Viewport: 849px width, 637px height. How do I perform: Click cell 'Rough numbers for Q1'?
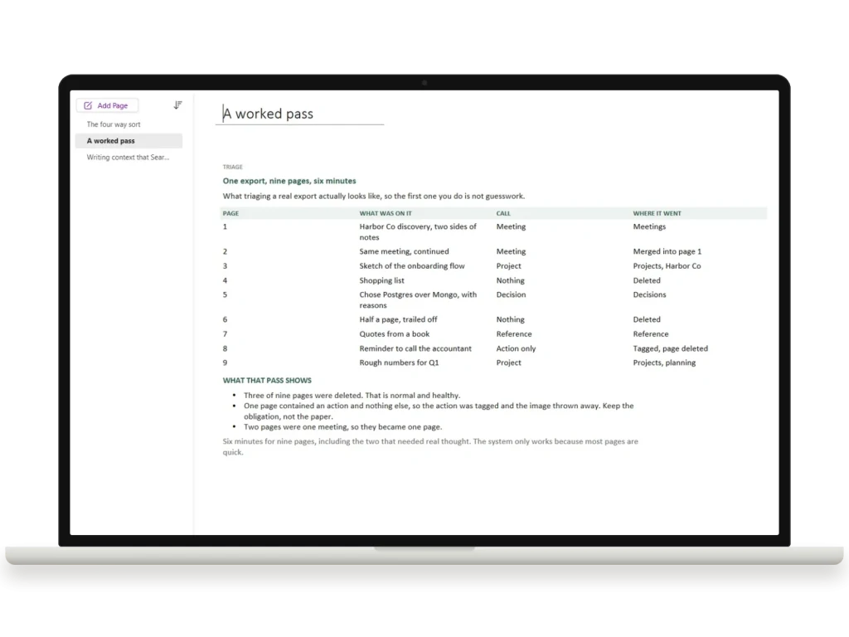tap(399, 363)
